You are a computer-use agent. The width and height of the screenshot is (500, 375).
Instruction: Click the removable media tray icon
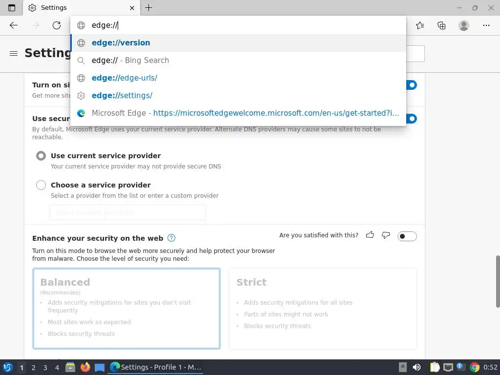click(403, 367)
